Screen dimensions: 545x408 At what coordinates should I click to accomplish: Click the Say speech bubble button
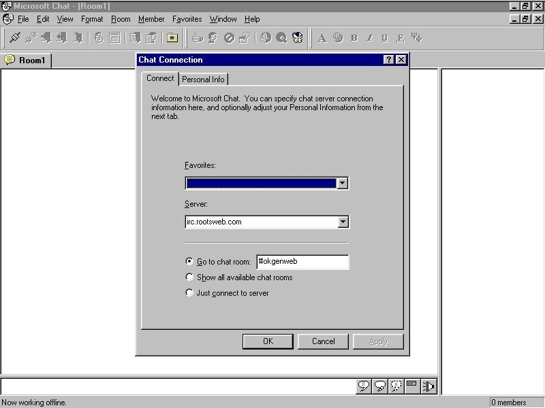pyautogui.click(x=364, y=386)
